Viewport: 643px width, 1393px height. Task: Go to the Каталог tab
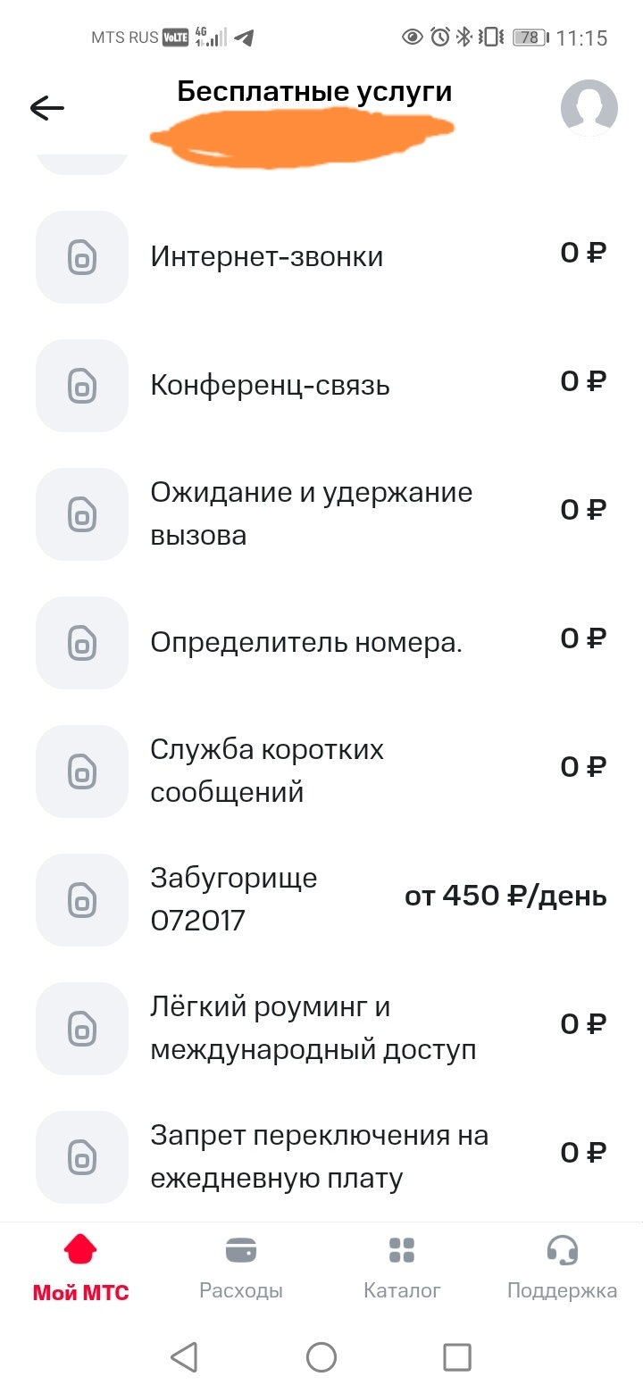point(402,1268)
